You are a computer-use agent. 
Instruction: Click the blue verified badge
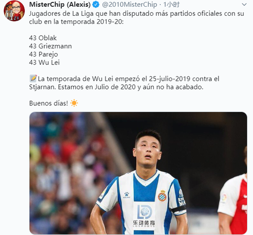(x=96, y=4)
